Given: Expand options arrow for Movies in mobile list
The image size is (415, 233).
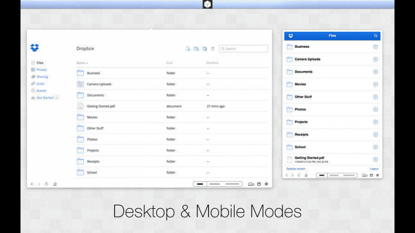Looking at the screenshot, I should [x=375, y=85].
